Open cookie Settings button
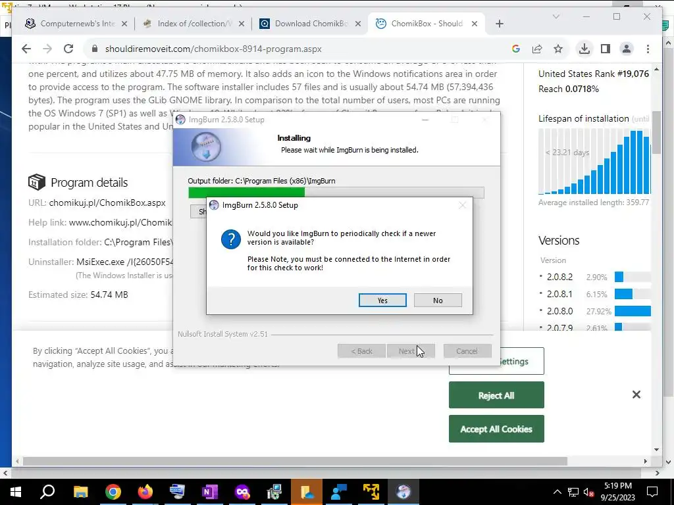 (522, 361)
